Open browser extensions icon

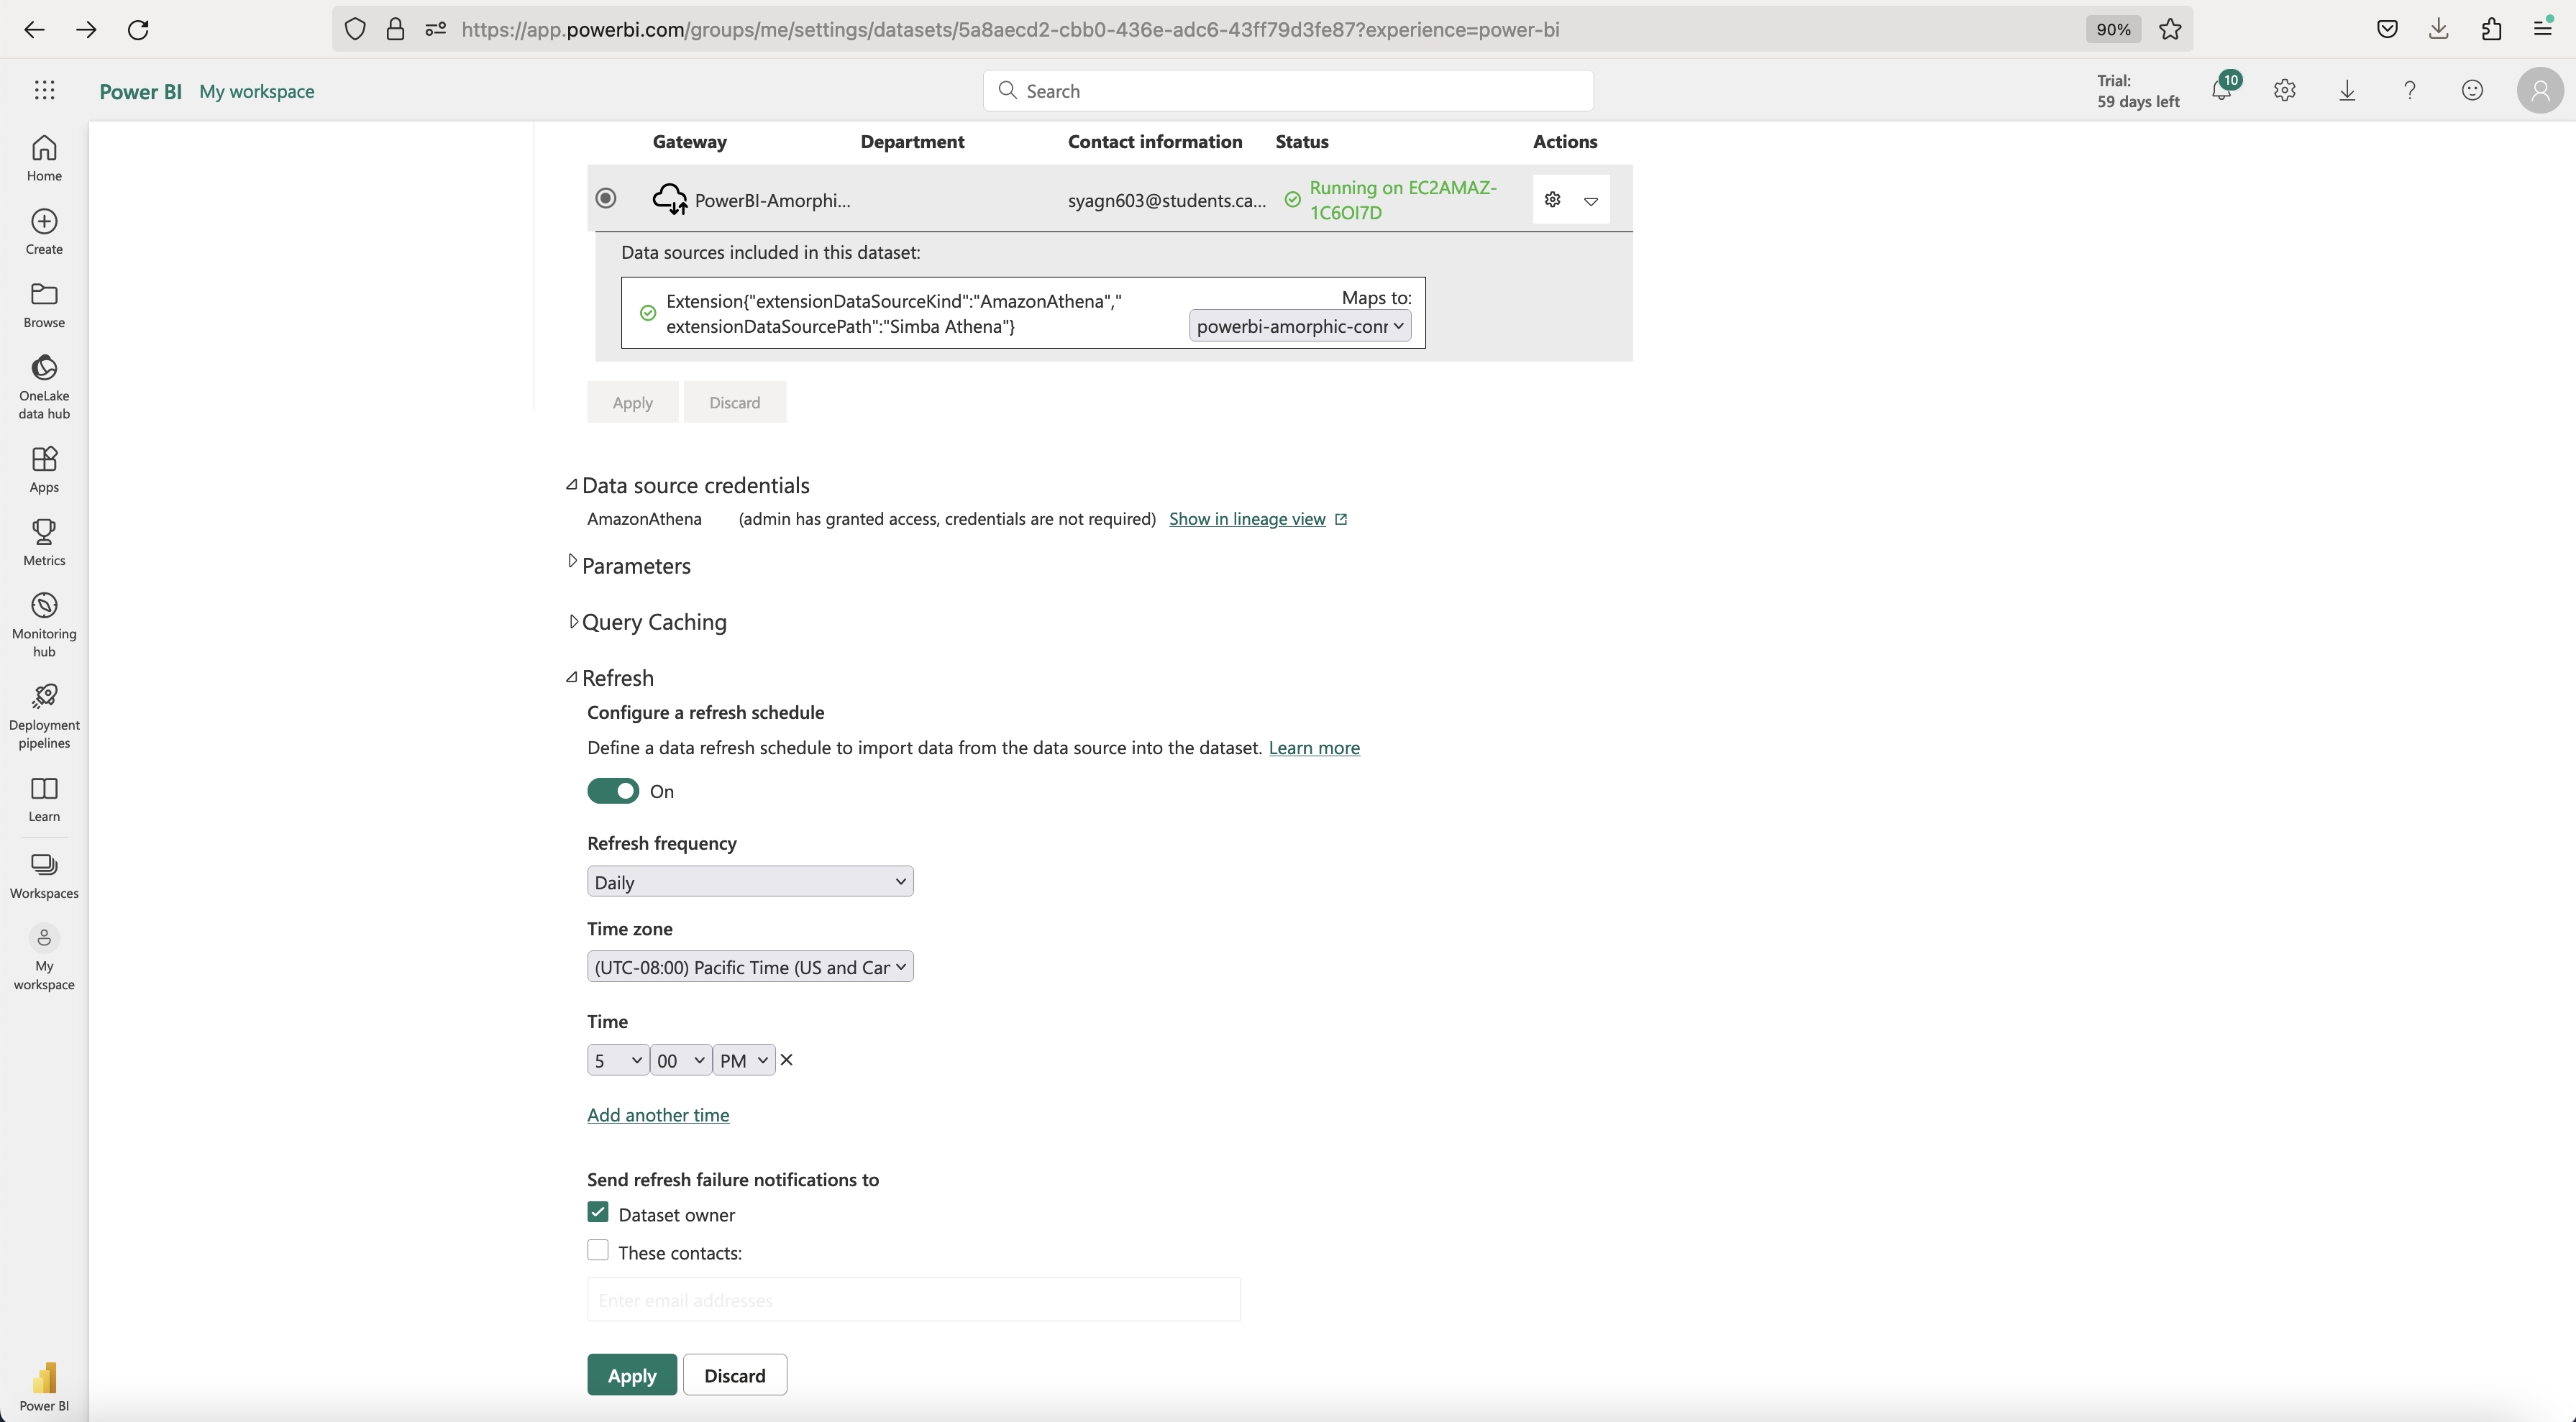(2491, 29)
